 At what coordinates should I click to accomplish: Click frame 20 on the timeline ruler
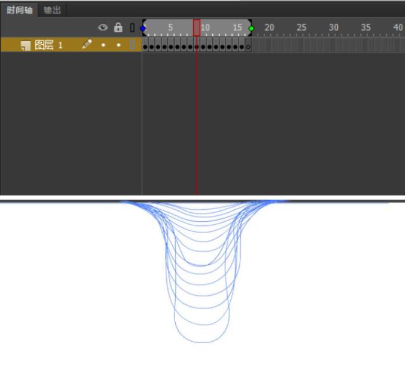[269, 27]
